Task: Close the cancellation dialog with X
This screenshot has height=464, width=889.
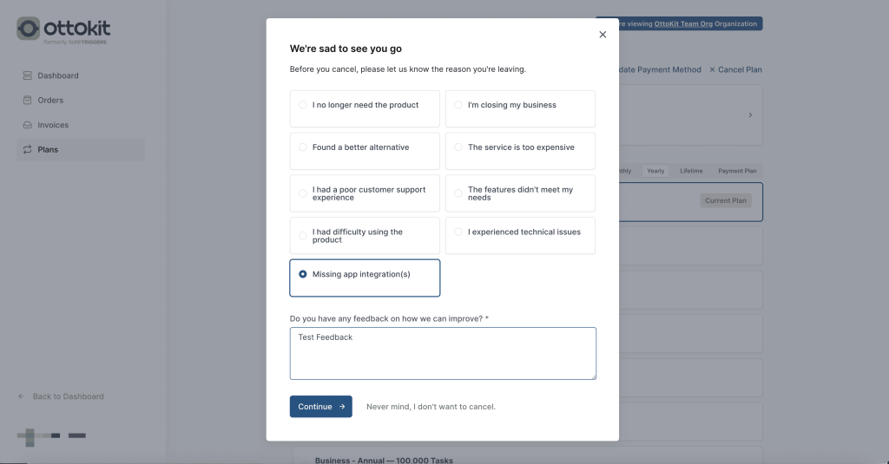Action: click(x=603, y=35)
